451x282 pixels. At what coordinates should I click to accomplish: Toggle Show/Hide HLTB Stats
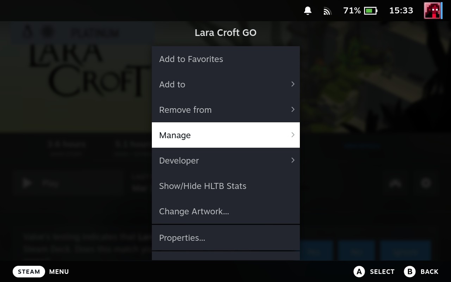[226, 186]
